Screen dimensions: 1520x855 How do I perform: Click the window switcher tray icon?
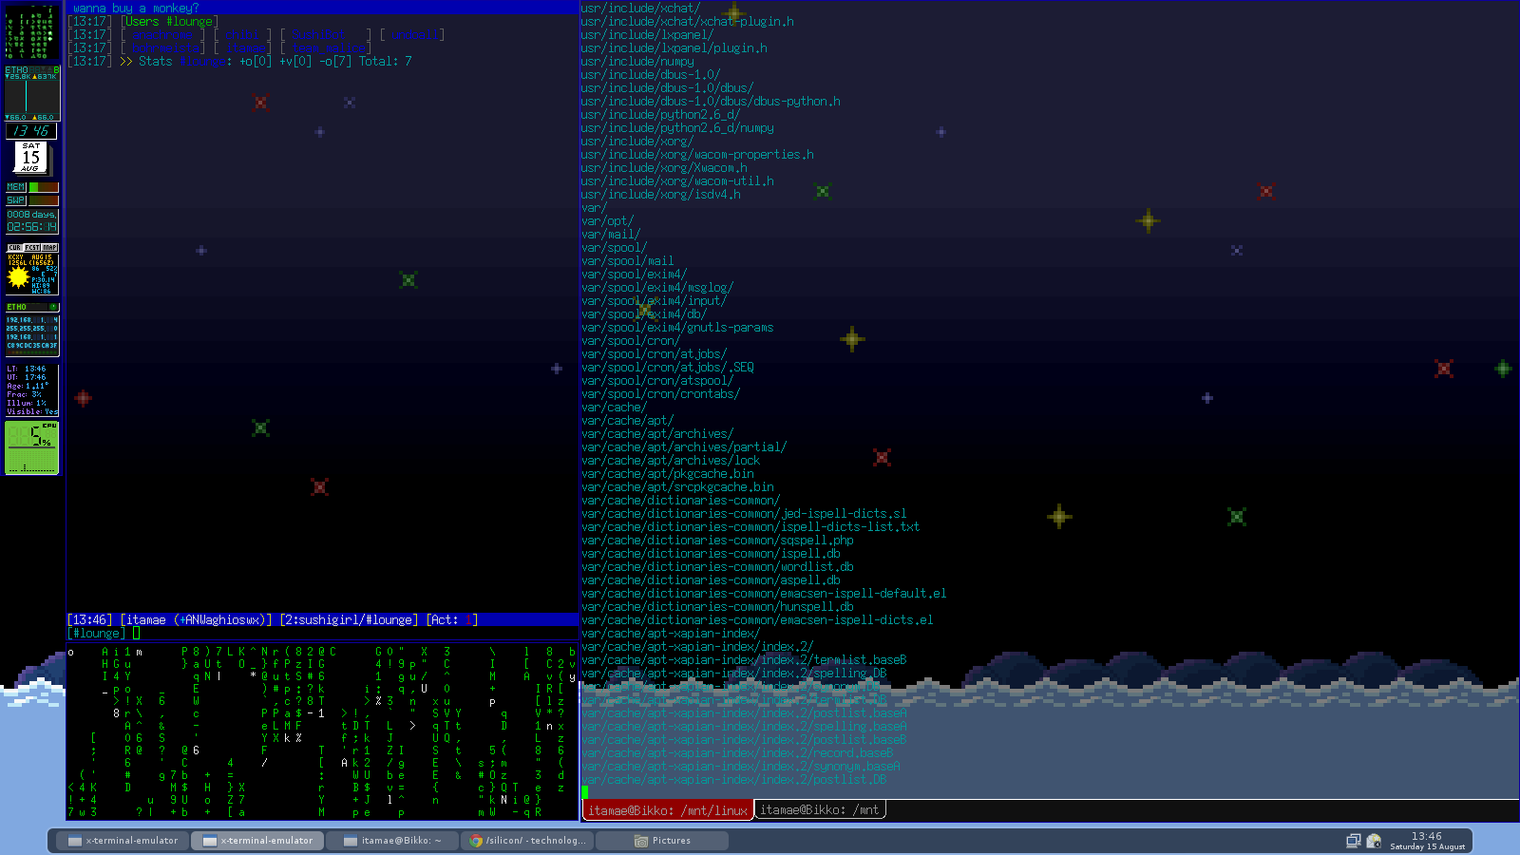pyautogui.click(x=1354, y=841)
